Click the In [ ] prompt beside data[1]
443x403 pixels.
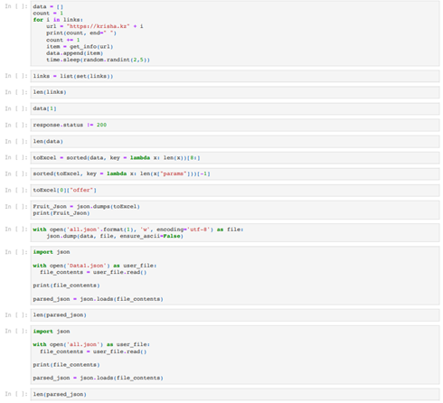[16, 108]
